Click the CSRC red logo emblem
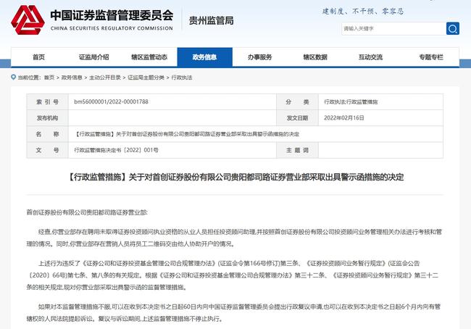This screenshot has height=329, width=471. click(x=28, y=20)
